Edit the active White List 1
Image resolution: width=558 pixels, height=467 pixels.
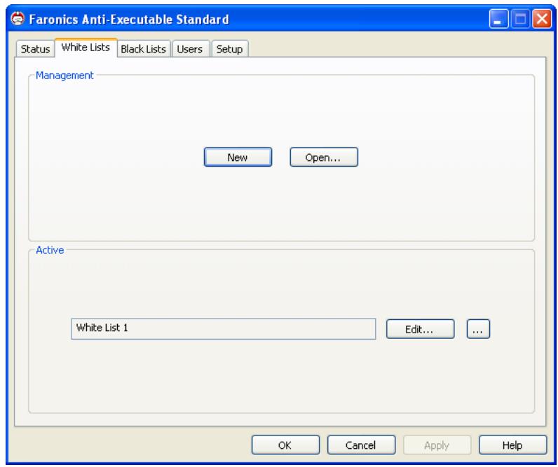pos(421,329)
